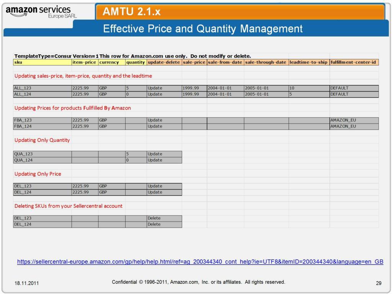Click sale-price 1999.99 in row ALL_123

(x=194, y=88)
